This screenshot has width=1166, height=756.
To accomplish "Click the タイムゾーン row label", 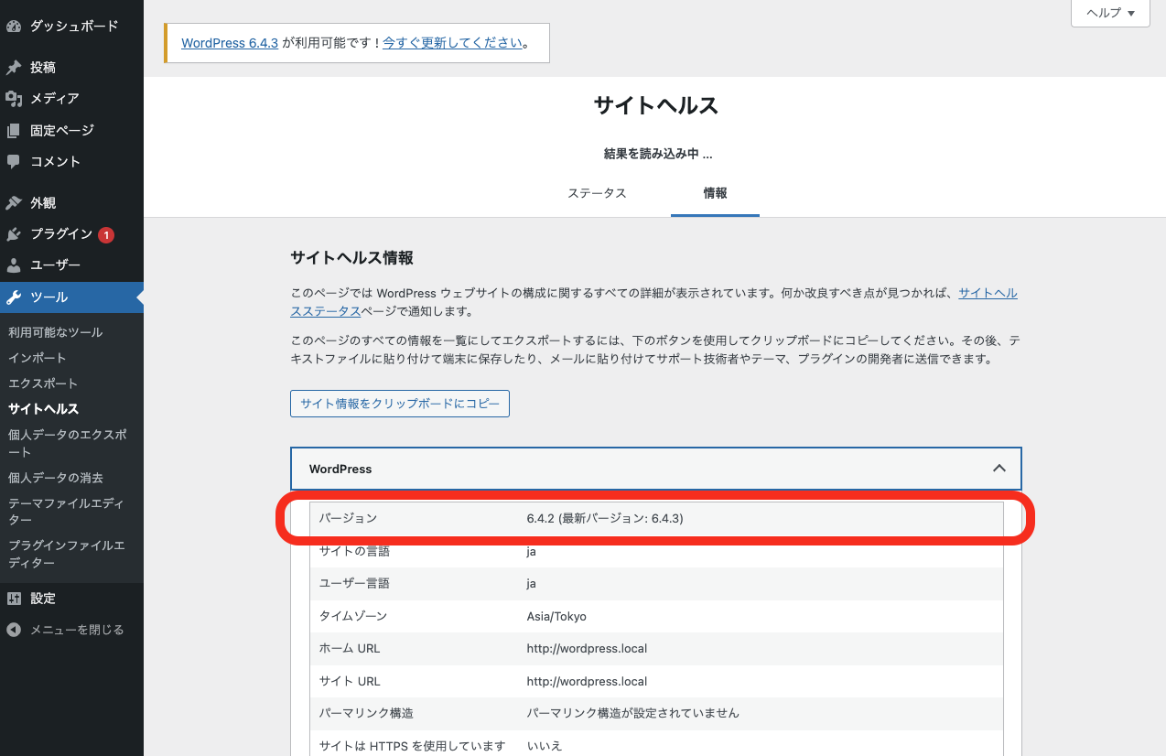I will click(353, 617).
